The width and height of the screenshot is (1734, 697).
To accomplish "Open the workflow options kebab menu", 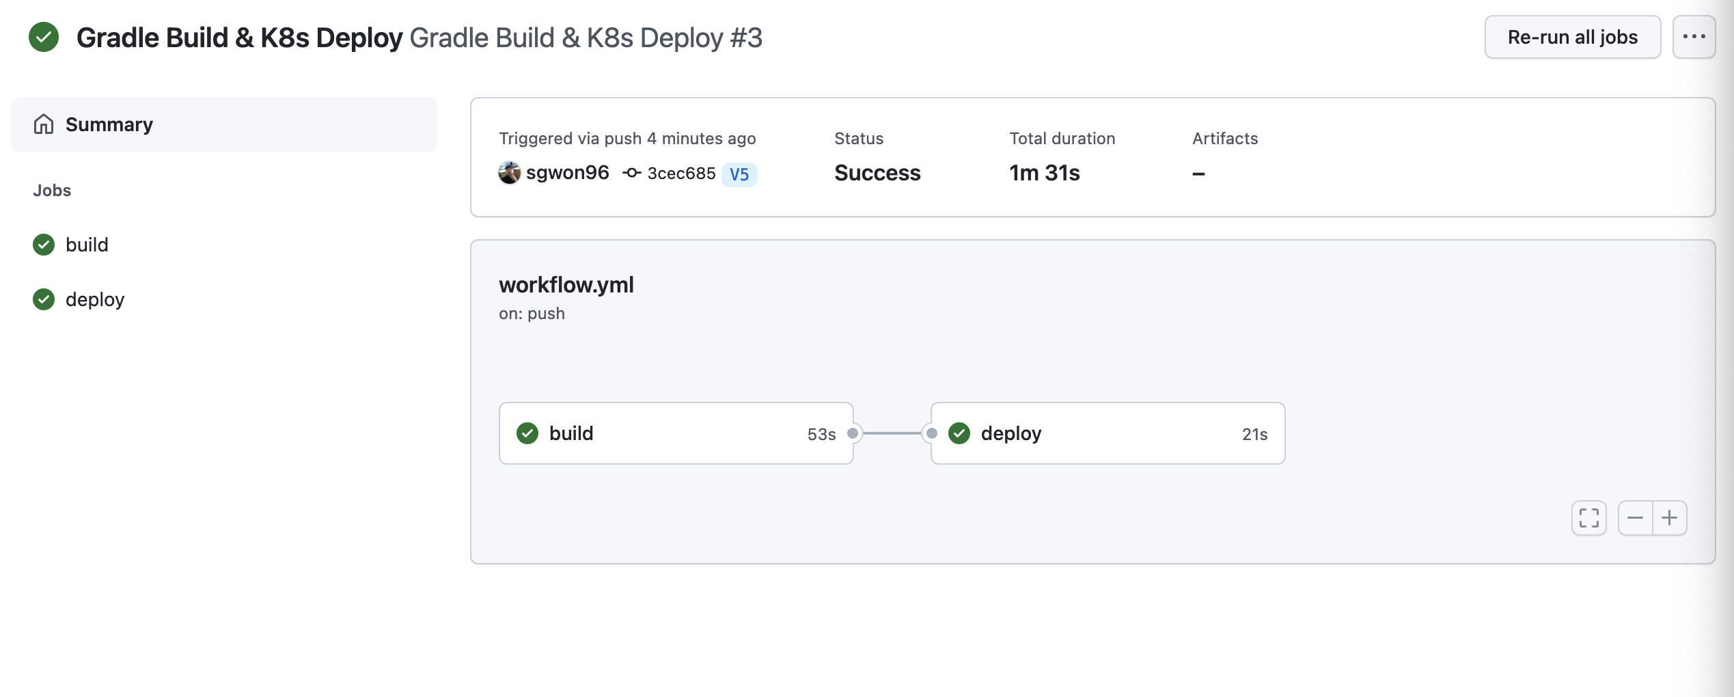I will pyautogui.click(x=1694, y=37).
